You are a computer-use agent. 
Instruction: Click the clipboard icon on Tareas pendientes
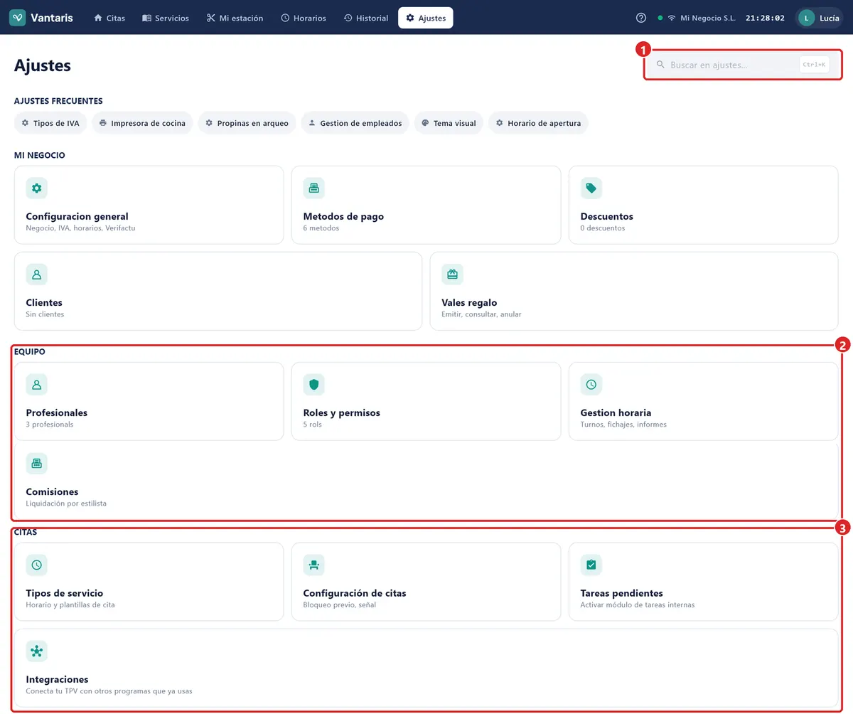tap(591, 565)
